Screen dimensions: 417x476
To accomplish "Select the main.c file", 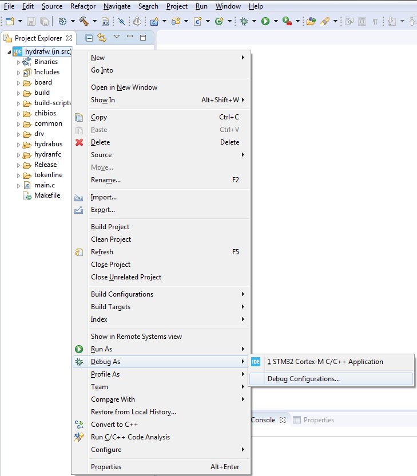I will coord(45,185).
